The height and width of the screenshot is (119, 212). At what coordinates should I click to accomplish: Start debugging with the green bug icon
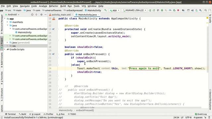(x=162, y=10)
